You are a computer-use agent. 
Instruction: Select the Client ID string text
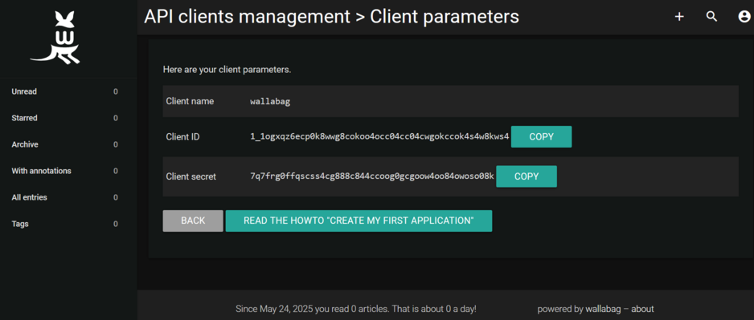click(x=379, y=136)
